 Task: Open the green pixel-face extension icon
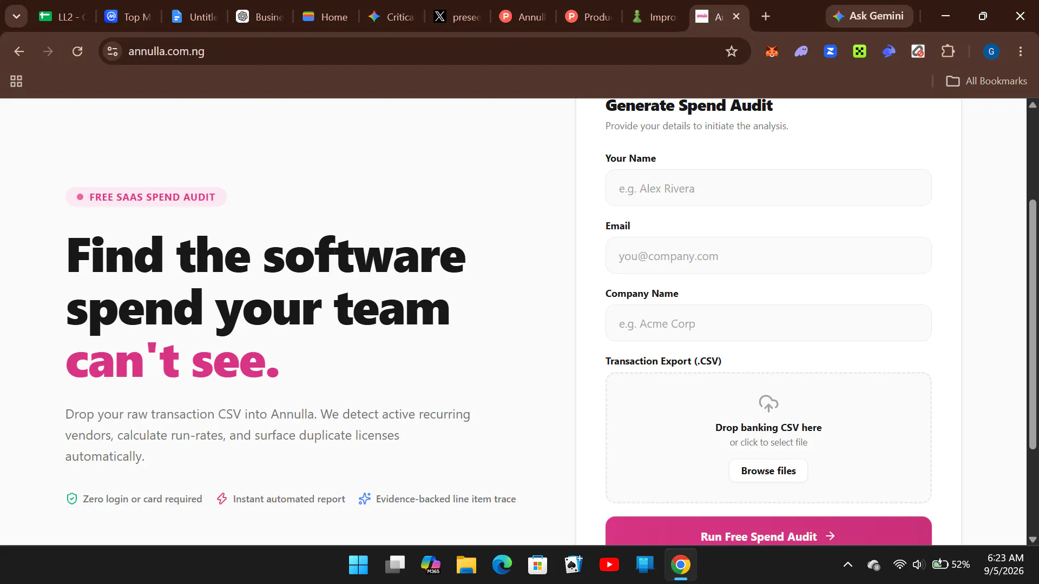tap(859, 51)
